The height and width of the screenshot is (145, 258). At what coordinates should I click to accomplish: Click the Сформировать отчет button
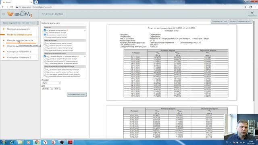coord(77,94)
